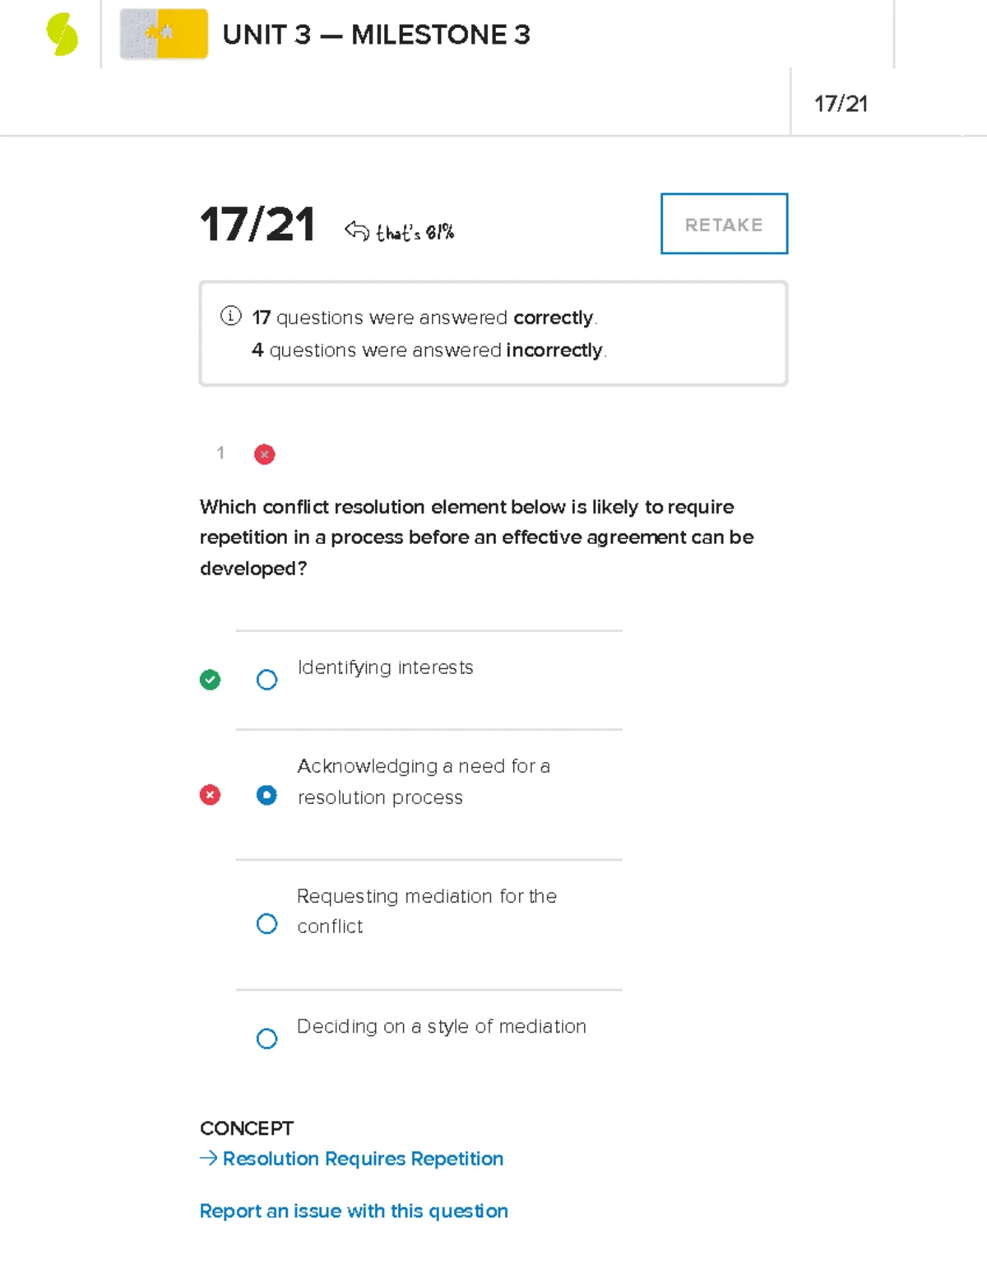Click the info circle icon
Screen dimensions: 987x1278
coord(230,316)
